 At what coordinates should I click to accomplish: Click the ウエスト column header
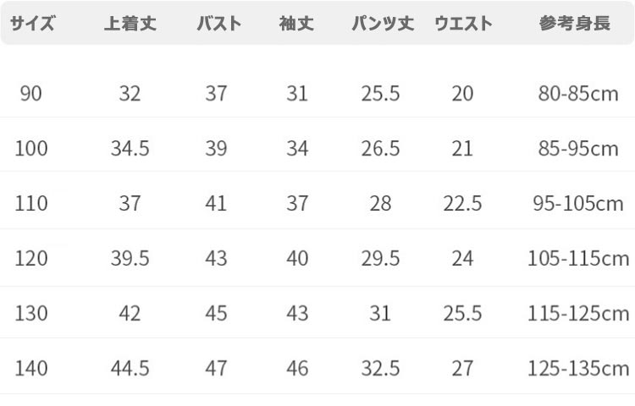463,24
